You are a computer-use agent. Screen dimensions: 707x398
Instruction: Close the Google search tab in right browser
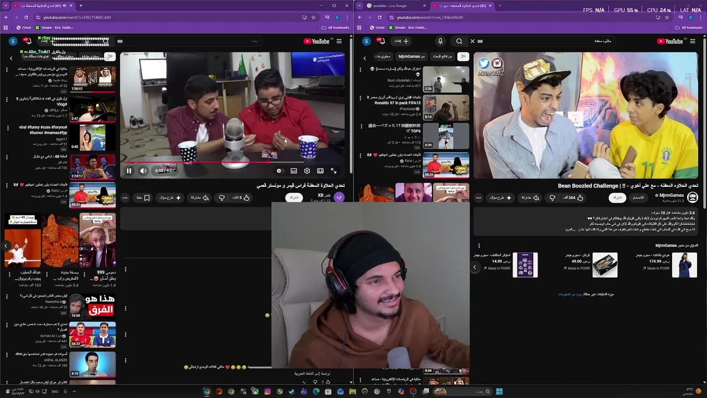[x=424, y=6]
